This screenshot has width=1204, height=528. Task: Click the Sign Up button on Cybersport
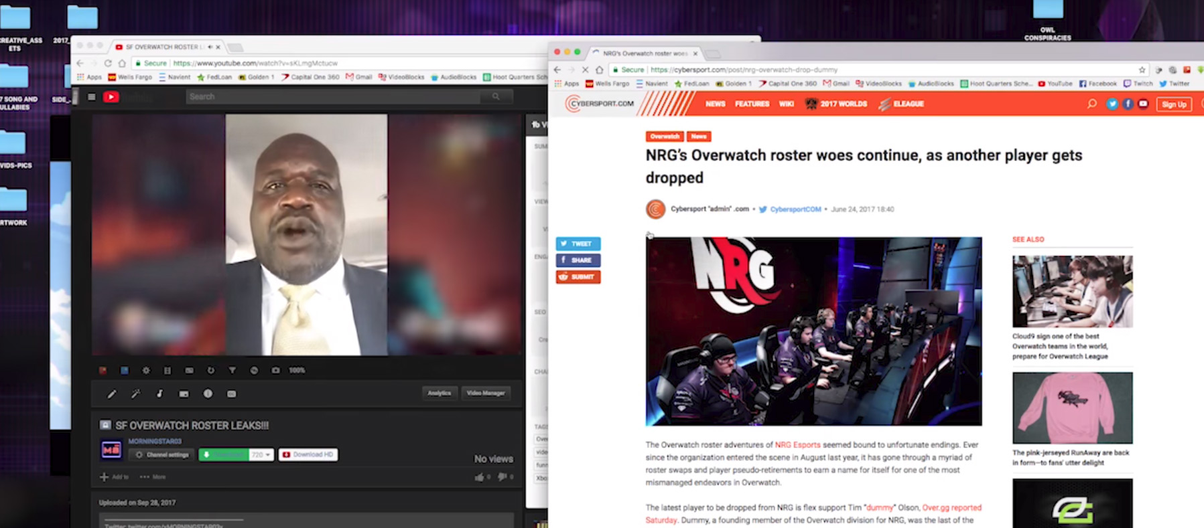point(1174,104)
